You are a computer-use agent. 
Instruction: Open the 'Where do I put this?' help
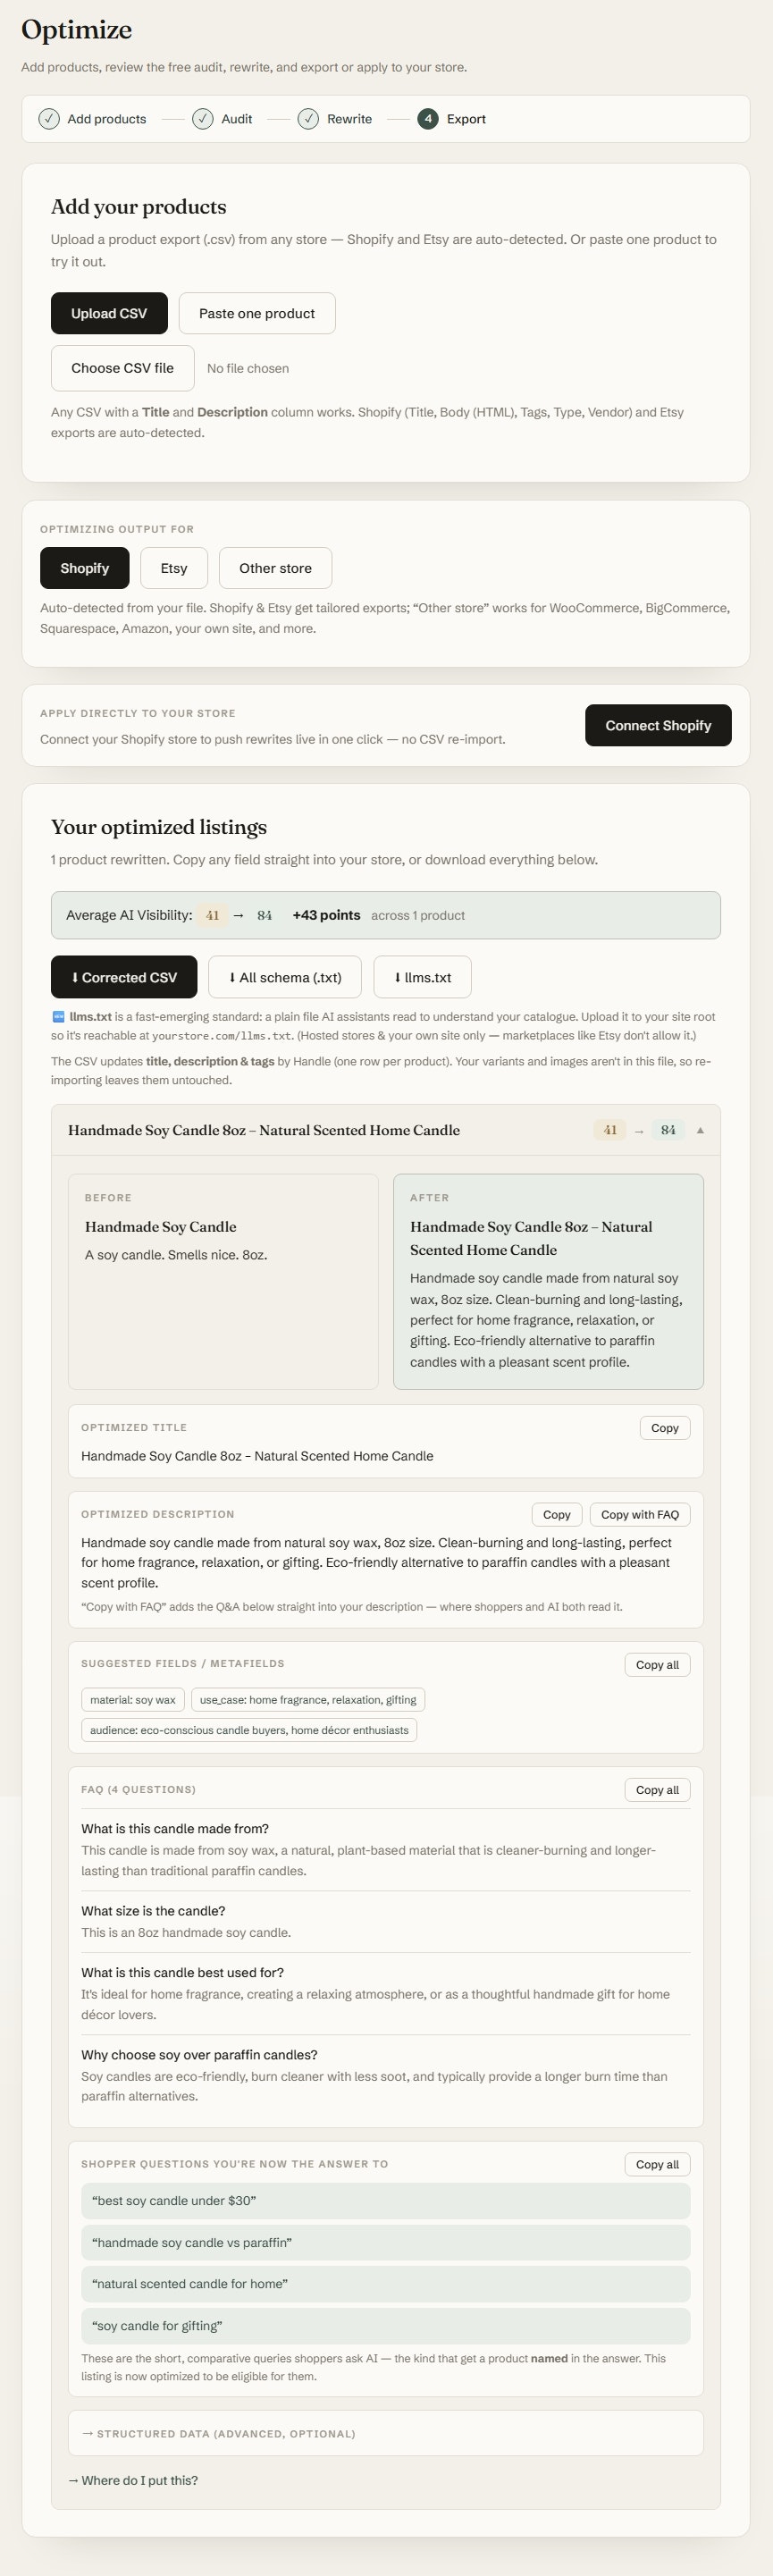133,2480
